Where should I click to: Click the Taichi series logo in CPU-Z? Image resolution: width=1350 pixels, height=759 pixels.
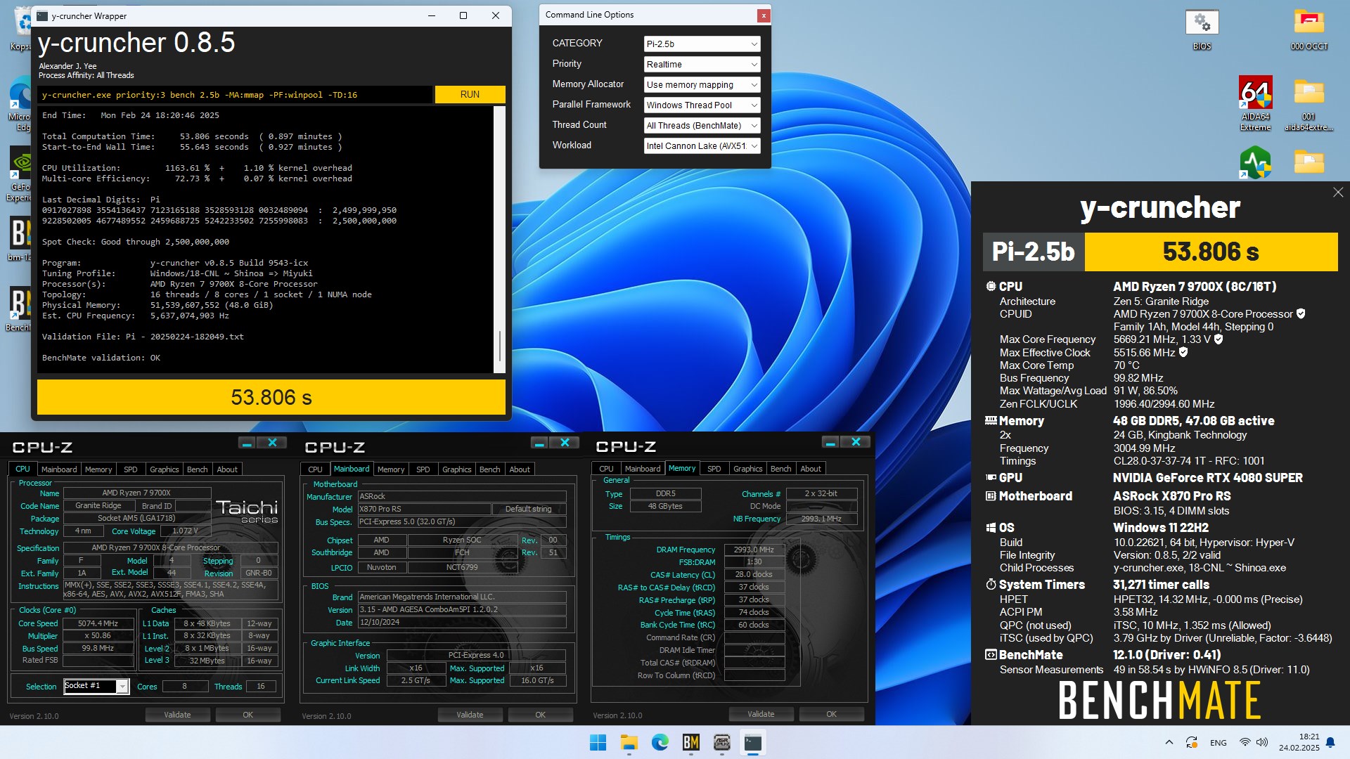tap(247, 511)
